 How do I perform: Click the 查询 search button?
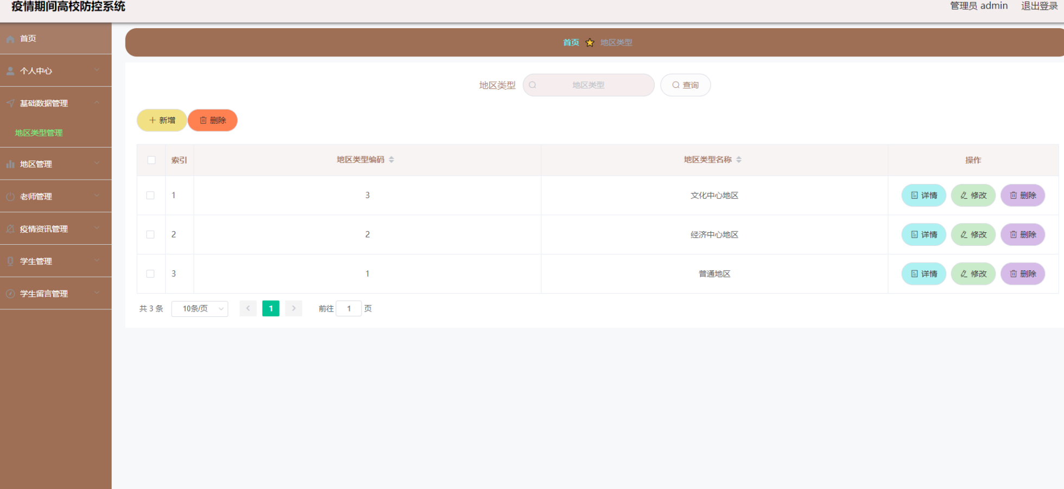tap(686, 85)
